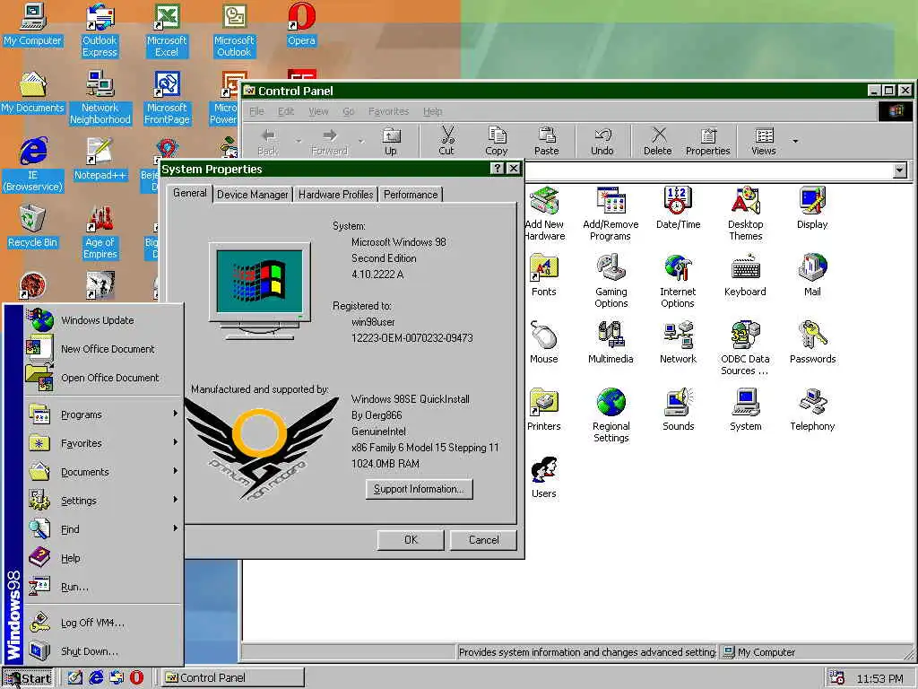Click the Views toolbar button
The height and width of the screenshot is (689, 918).
pos(764,141)
